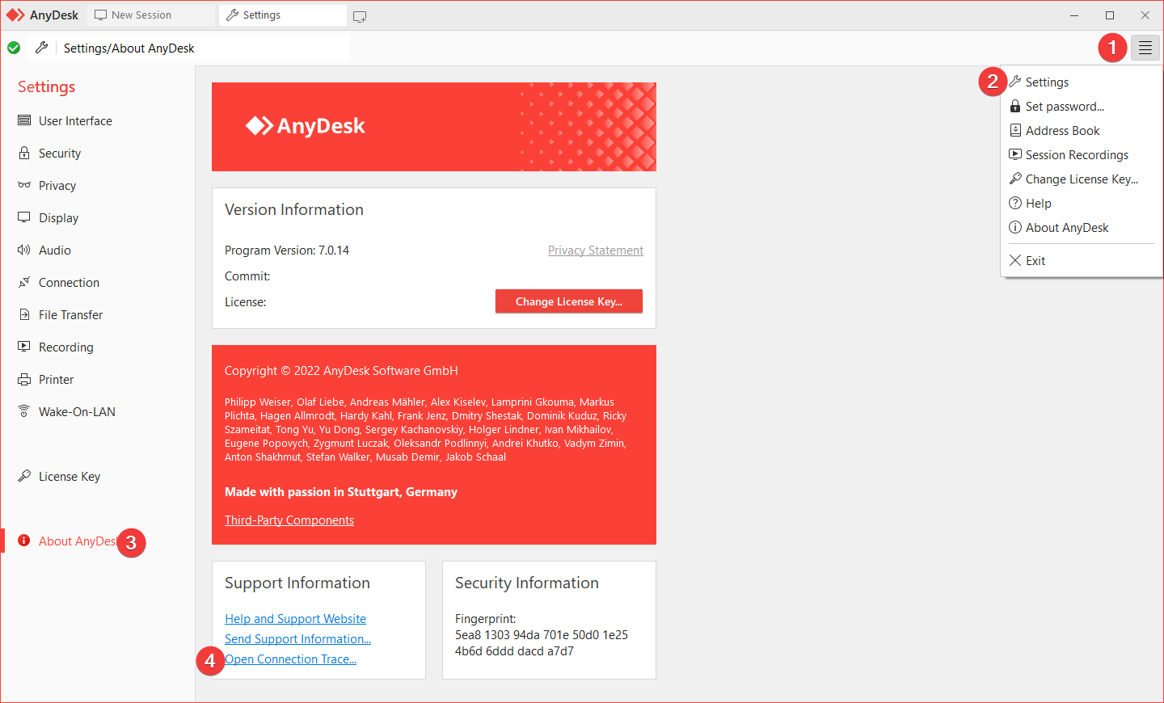Open the Recording settings page
The width and height of the screenshot is (1164, 703).
point(66,347)
